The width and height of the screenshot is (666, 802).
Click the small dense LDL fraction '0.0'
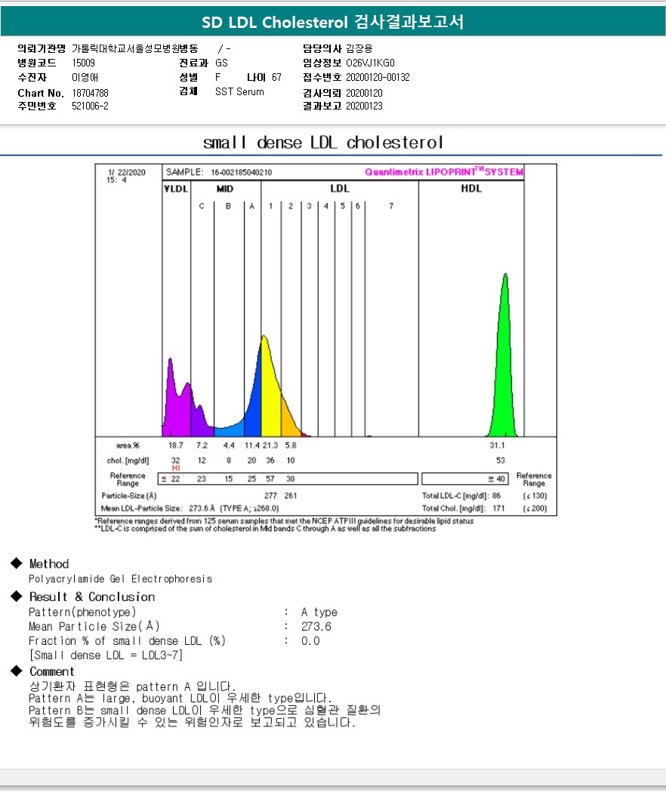(310, 641)
